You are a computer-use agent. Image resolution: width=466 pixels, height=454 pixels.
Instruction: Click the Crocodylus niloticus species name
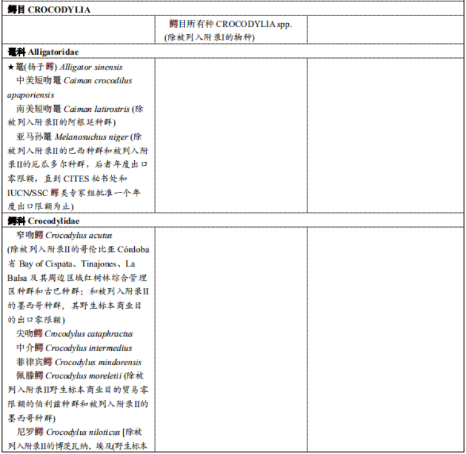point(83,432)
